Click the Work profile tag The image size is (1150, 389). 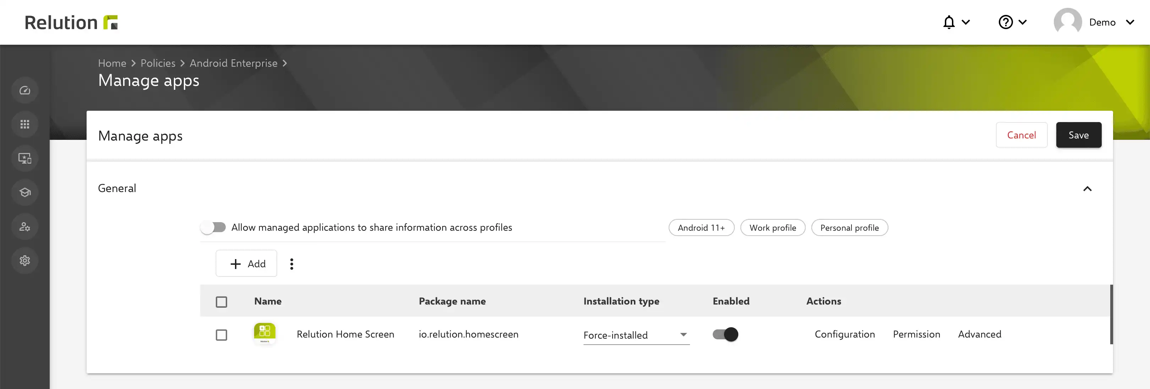(x=773, y=228)
